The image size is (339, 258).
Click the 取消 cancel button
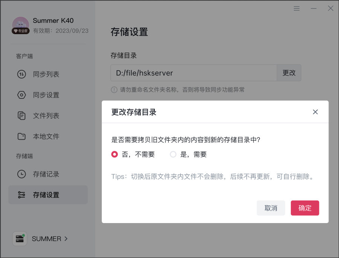pyautogui.click(x=271, y=208)
